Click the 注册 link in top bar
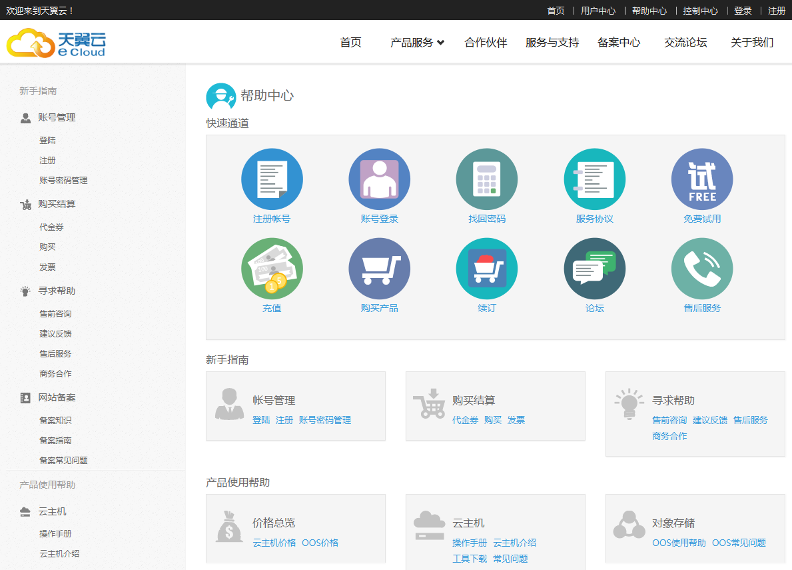This screenshot has height=570, width=792. (777, 11)
